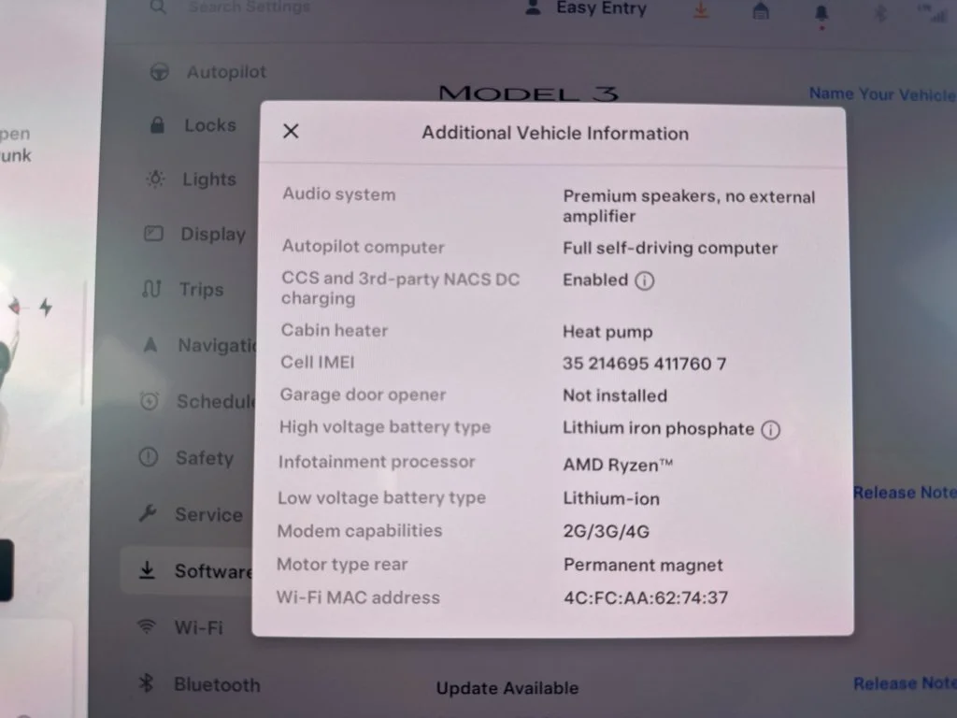The image size is (957, 718).
Task: Click the Autopilot steering wheel icon
Action: tap(159, 72)
